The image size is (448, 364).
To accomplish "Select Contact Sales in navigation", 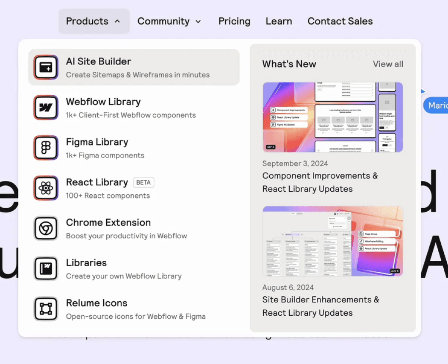I will pyautogui.click(x=340, y=21).
